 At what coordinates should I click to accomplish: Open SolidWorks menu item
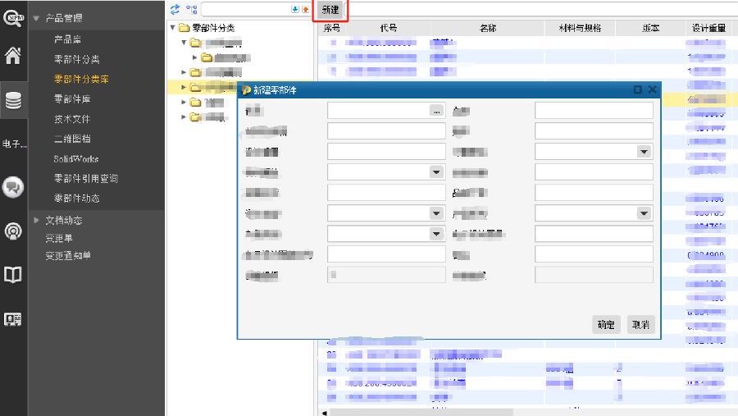[75, 158]
